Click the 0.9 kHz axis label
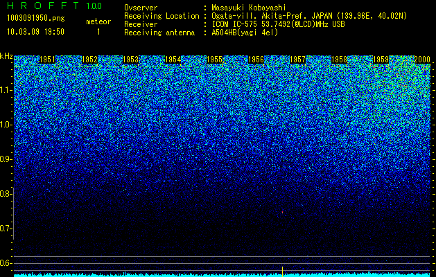Viewport: 436px width, 277px height. click(x=6, y=159)
